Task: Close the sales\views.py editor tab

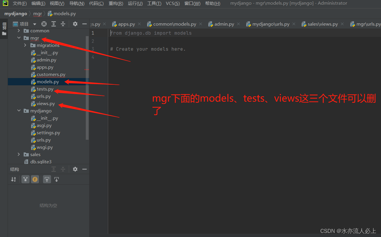Action: click(x=342, y=24)
